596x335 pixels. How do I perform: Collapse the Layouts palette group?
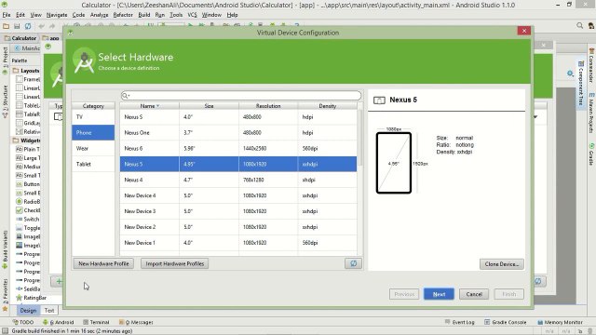click(x=26, y=71)
